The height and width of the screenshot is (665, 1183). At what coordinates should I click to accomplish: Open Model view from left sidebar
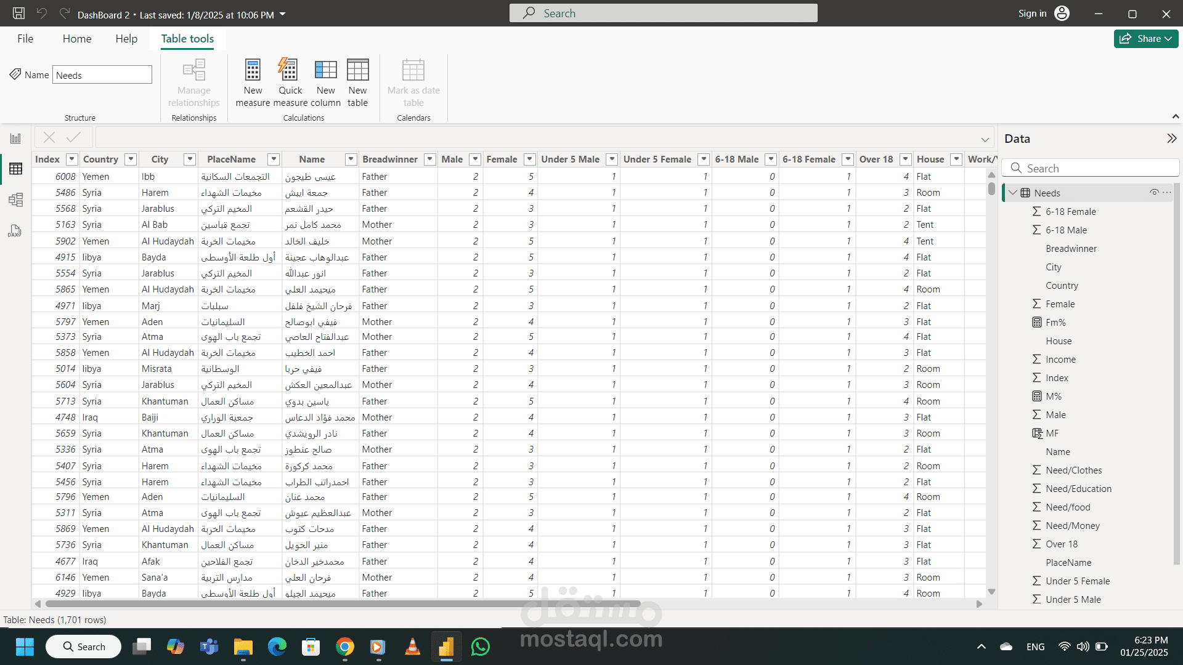tap(15, 199)
